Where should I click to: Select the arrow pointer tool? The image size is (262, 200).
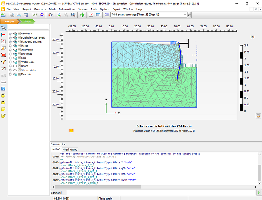point(3,28)
